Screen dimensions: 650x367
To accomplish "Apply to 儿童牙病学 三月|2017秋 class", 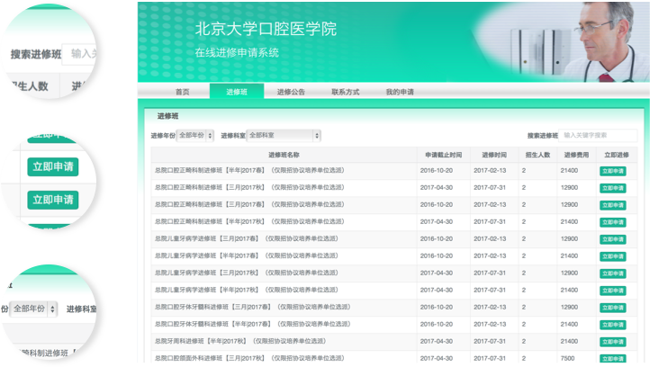I will tap(613, 273).
